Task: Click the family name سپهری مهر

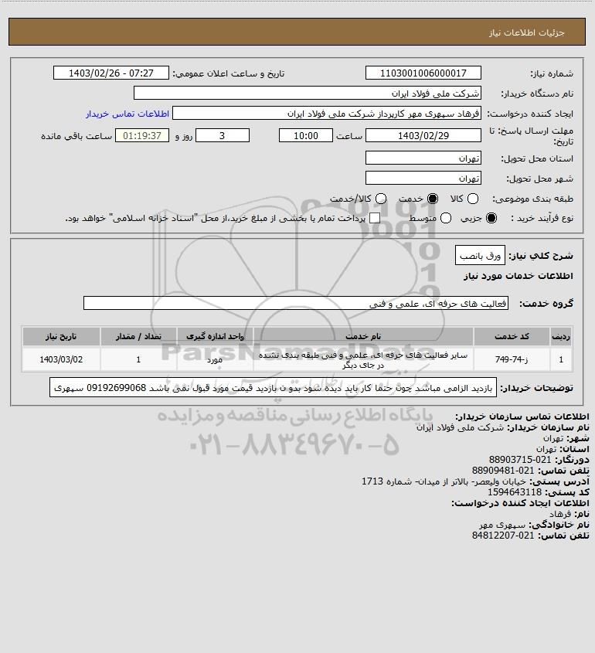Action: 502,525
